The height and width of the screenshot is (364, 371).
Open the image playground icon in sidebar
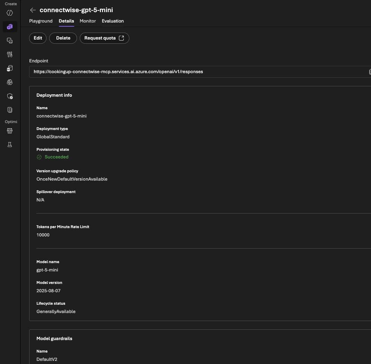10,41
